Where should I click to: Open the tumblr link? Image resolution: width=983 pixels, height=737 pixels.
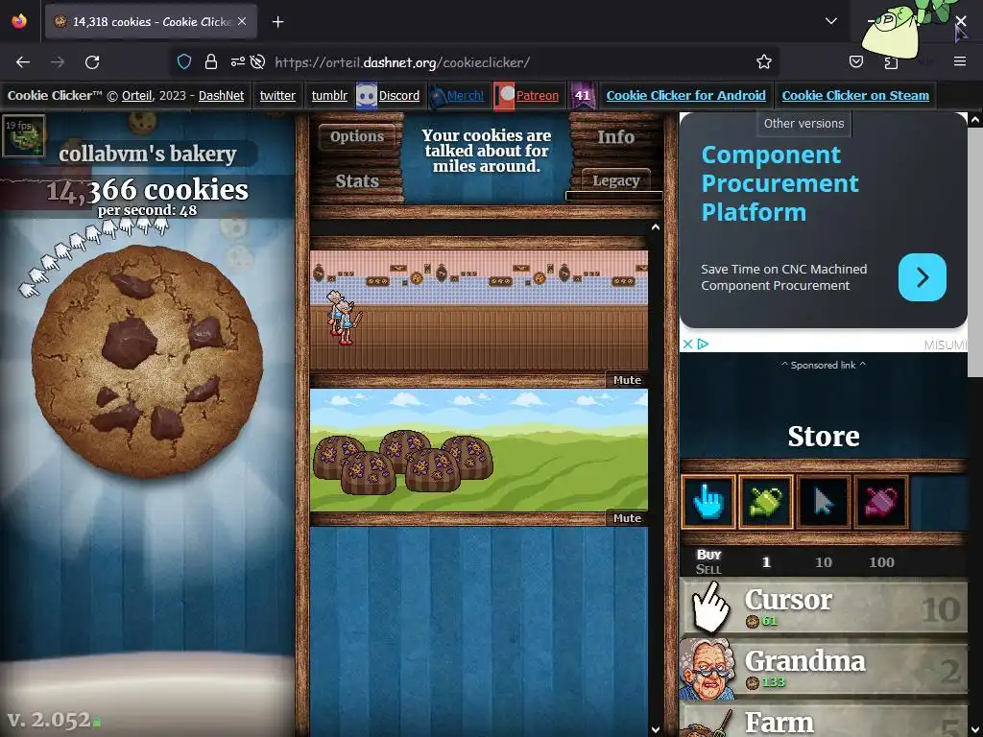pos(329,96)
